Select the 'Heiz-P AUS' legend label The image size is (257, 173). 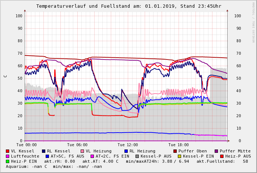click(238, 156)
